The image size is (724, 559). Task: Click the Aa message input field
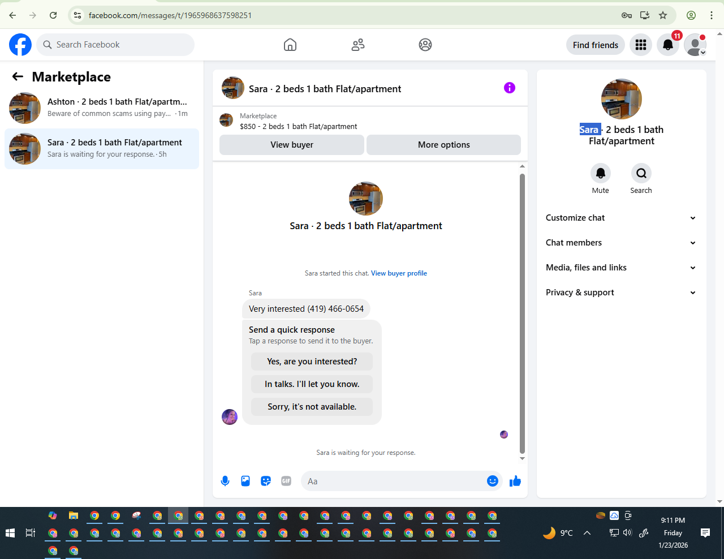(393, 481)
